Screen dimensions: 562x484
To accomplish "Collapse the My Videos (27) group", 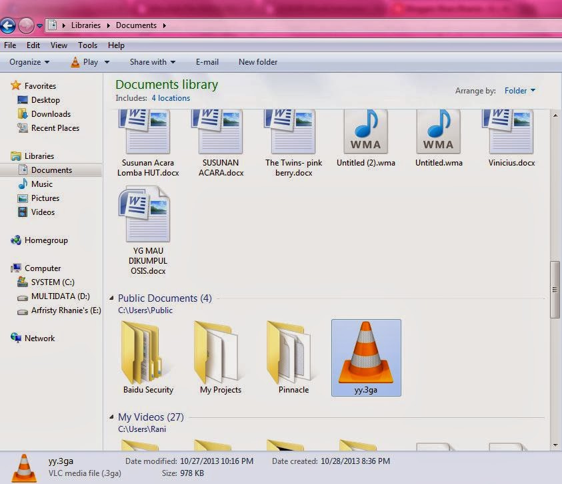I will click(111, 417).
